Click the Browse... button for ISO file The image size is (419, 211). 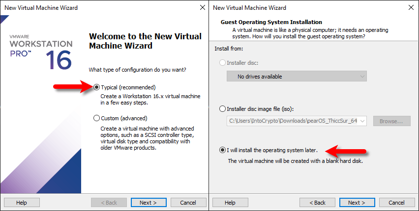(x=392, y=121)
